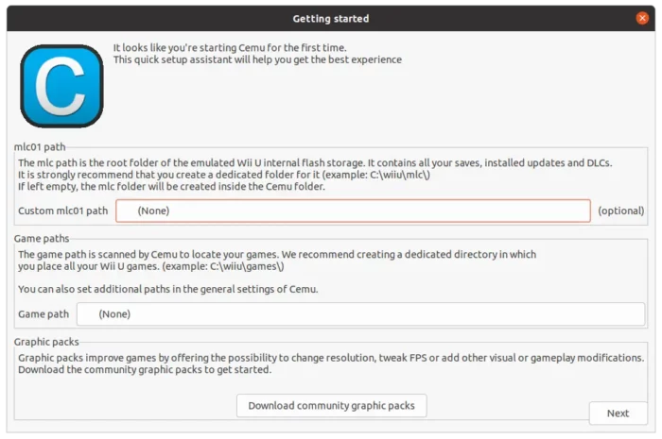Click the quick setup assistant sentence
662x439 pixels.
click(257, 59)
